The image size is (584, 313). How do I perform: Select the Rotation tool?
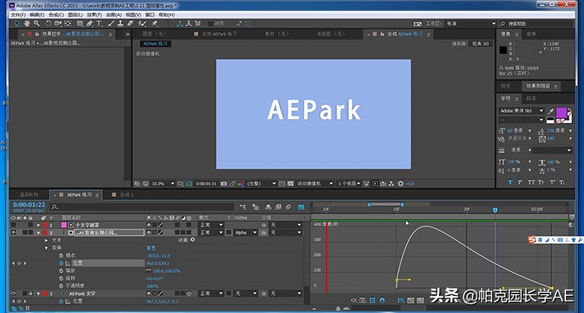tap(48, 23)
